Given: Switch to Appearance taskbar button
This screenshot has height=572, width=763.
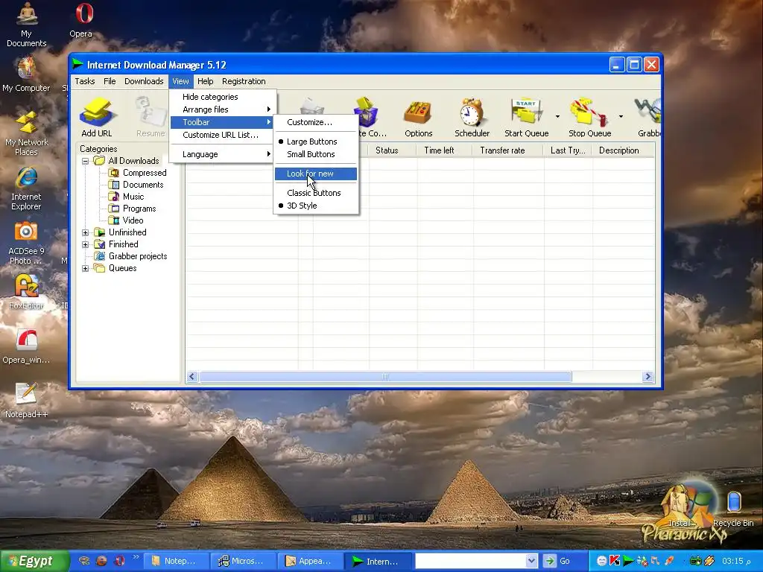Looking at the screenshot, I should [311, 562].
